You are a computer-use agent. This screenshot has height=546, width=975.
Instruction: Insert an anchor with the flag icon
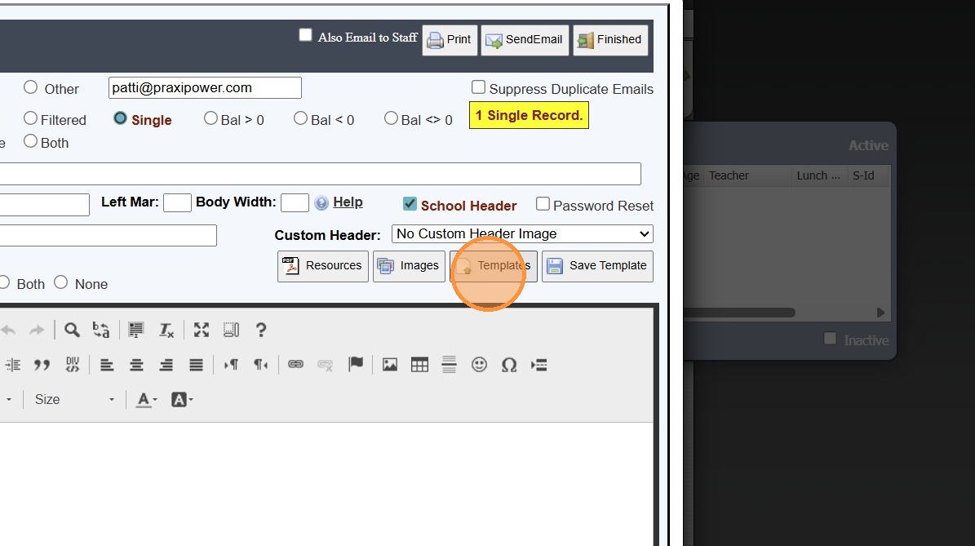pos(356,365)
